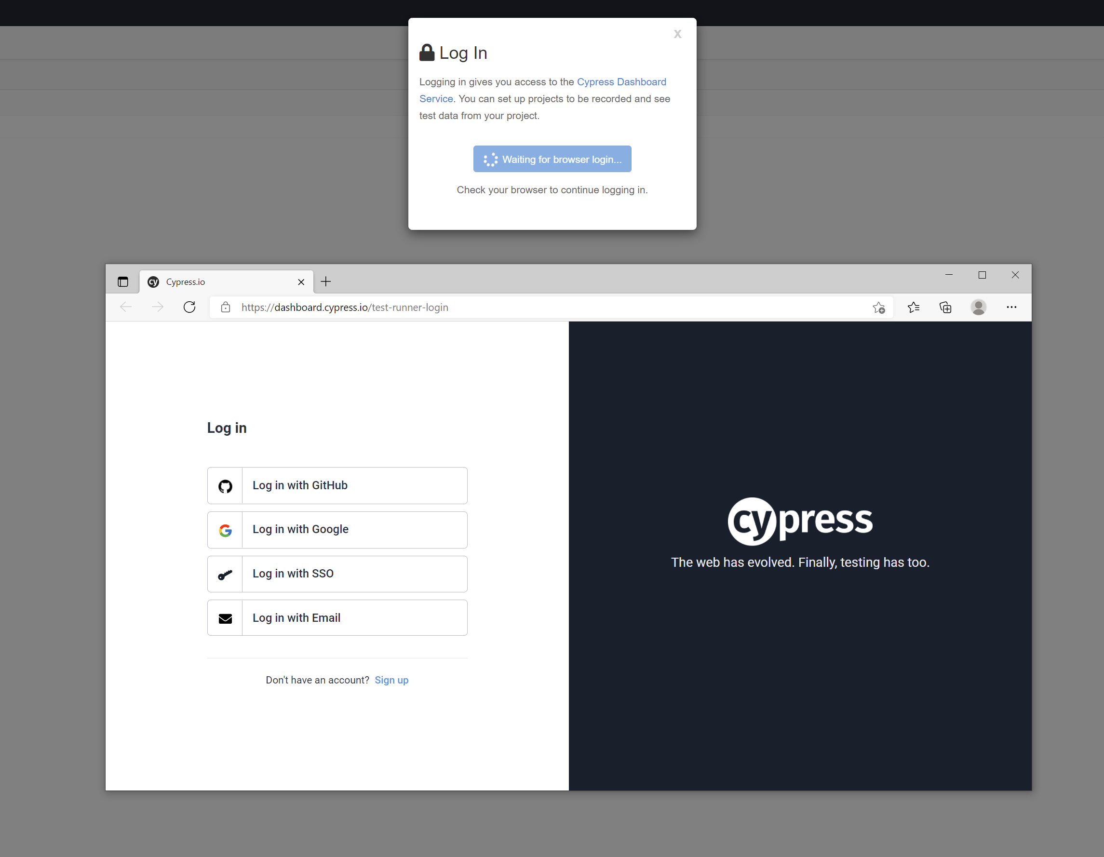Open the browser profile avatar
This screenshot has height=857, width=1104.
978,307
